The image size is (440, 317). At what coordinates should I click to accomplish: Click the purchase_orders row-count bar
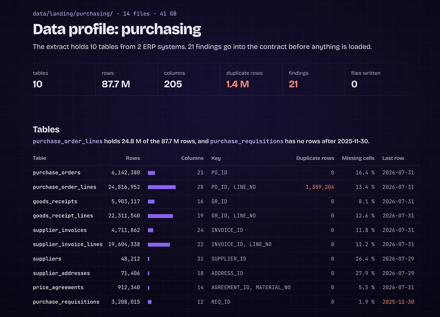[x=151, y=173]
